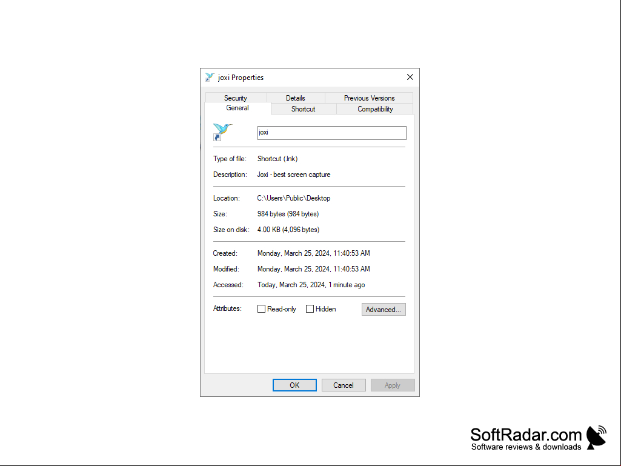
Task: Open the Compatibility tab
Action: click(x=375, y=109)
